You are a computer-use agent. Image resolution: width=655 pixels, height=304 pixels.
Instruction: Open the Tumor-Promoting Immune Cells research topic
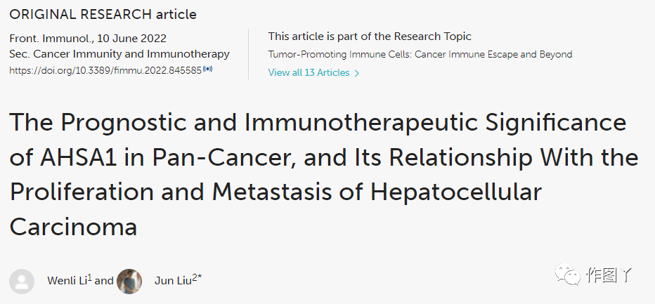(x=420, y=54)
